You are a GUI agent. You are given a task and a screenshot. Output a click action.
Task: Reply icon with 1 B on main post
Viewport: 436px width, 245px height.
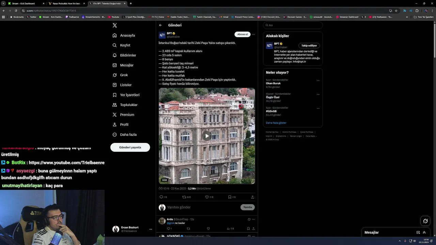pos(163,197)
